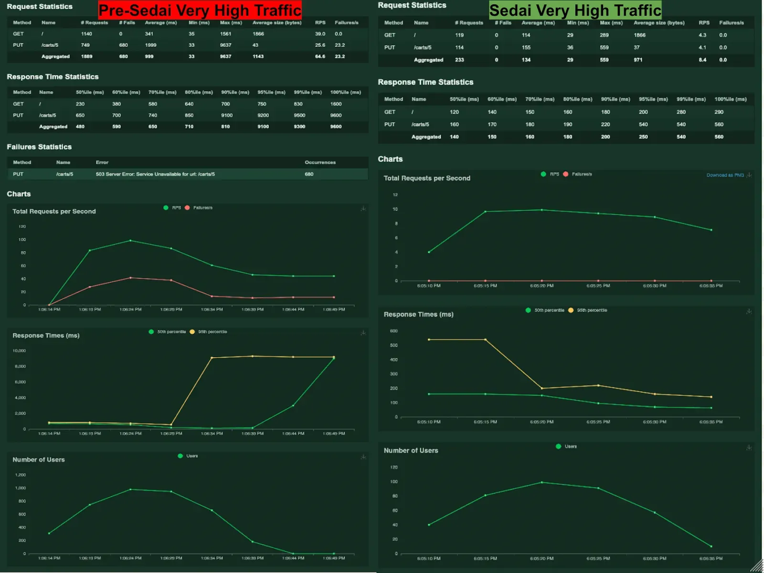The width and height of the screenshot is (764, 573).
Task: Click Sedai 'Response Times (ms)' chart title
Action: point(419,314)
